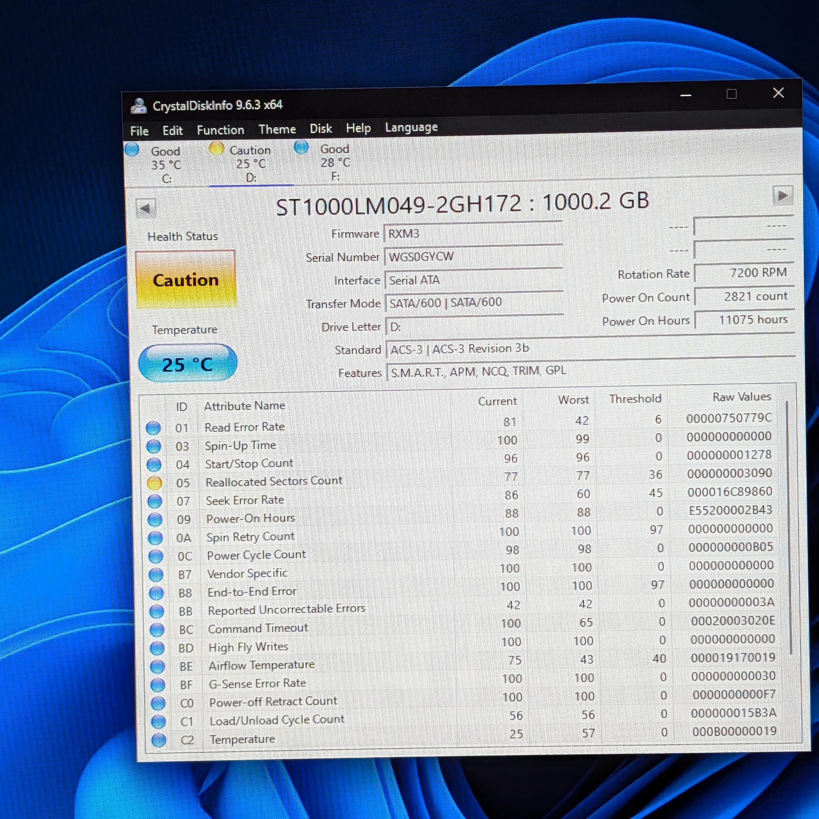The image size is (819, 819).
Task: Select the D: drive yellow caution orb
Action: 216,148
